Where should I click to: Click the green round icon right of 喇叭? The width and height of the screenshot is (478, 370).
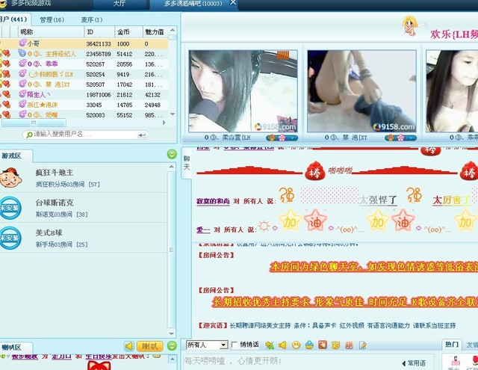(x=172, y=346)
